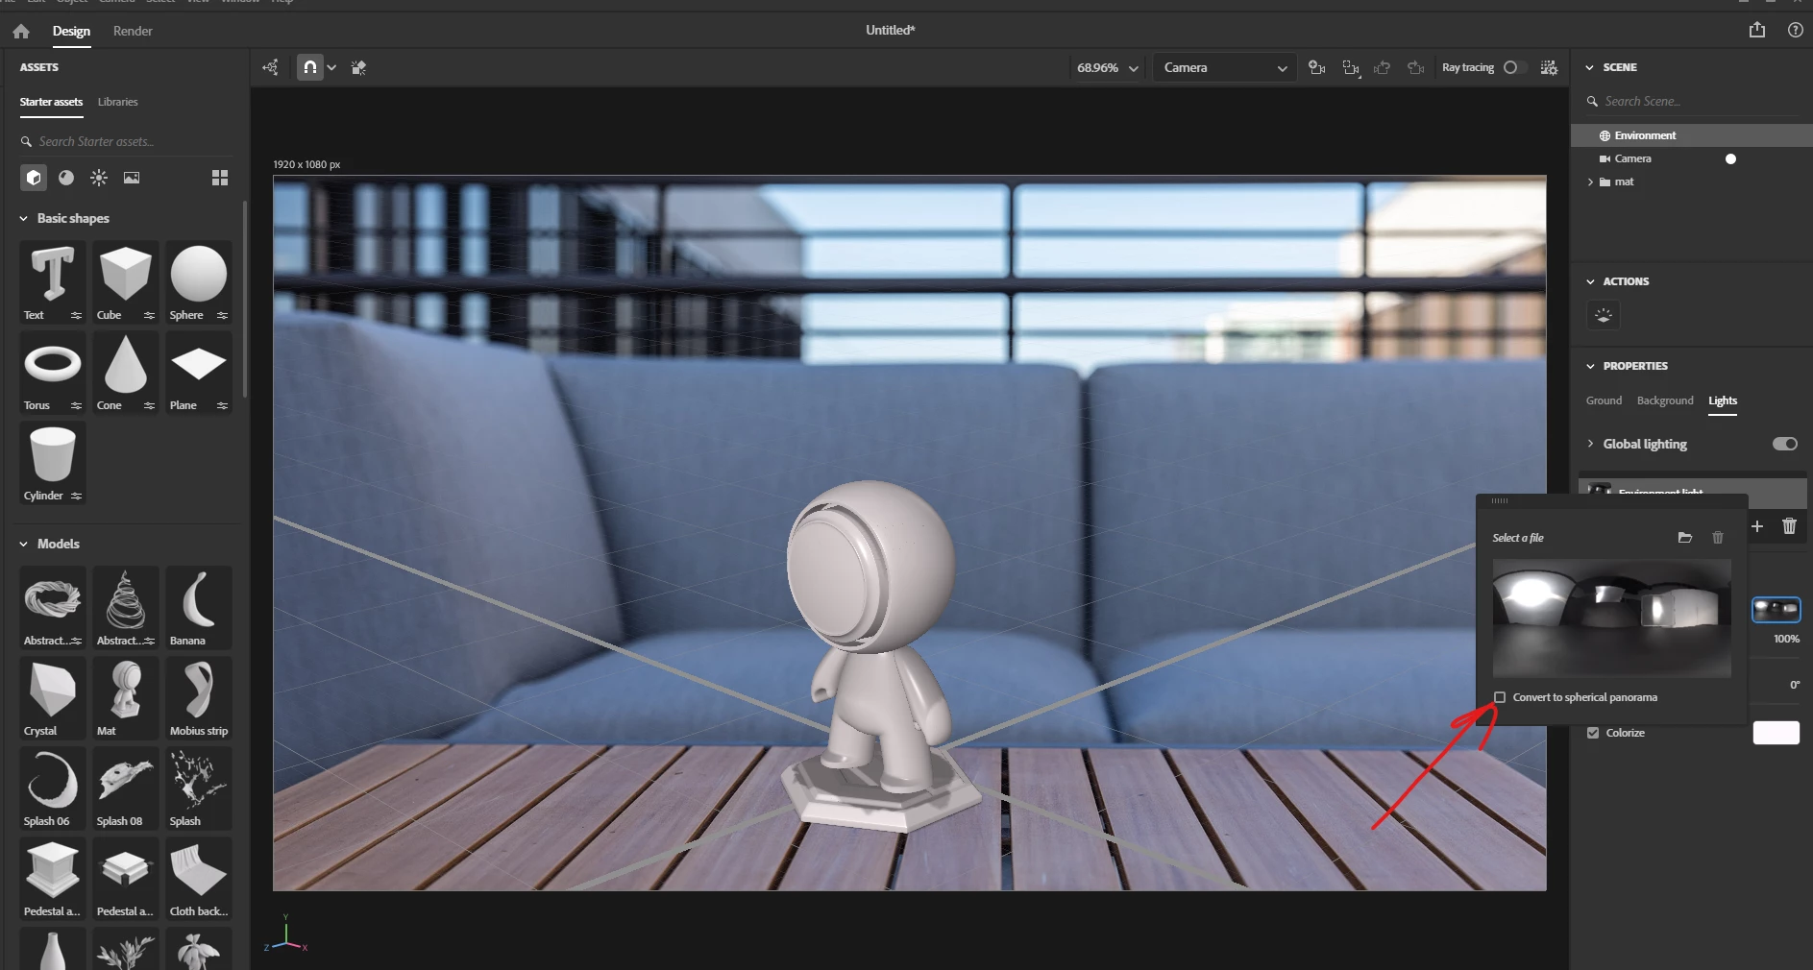Switch to the Design tab
This screenshot has width=1813, height=970.
pyautogui.click(x=71, y=31)
